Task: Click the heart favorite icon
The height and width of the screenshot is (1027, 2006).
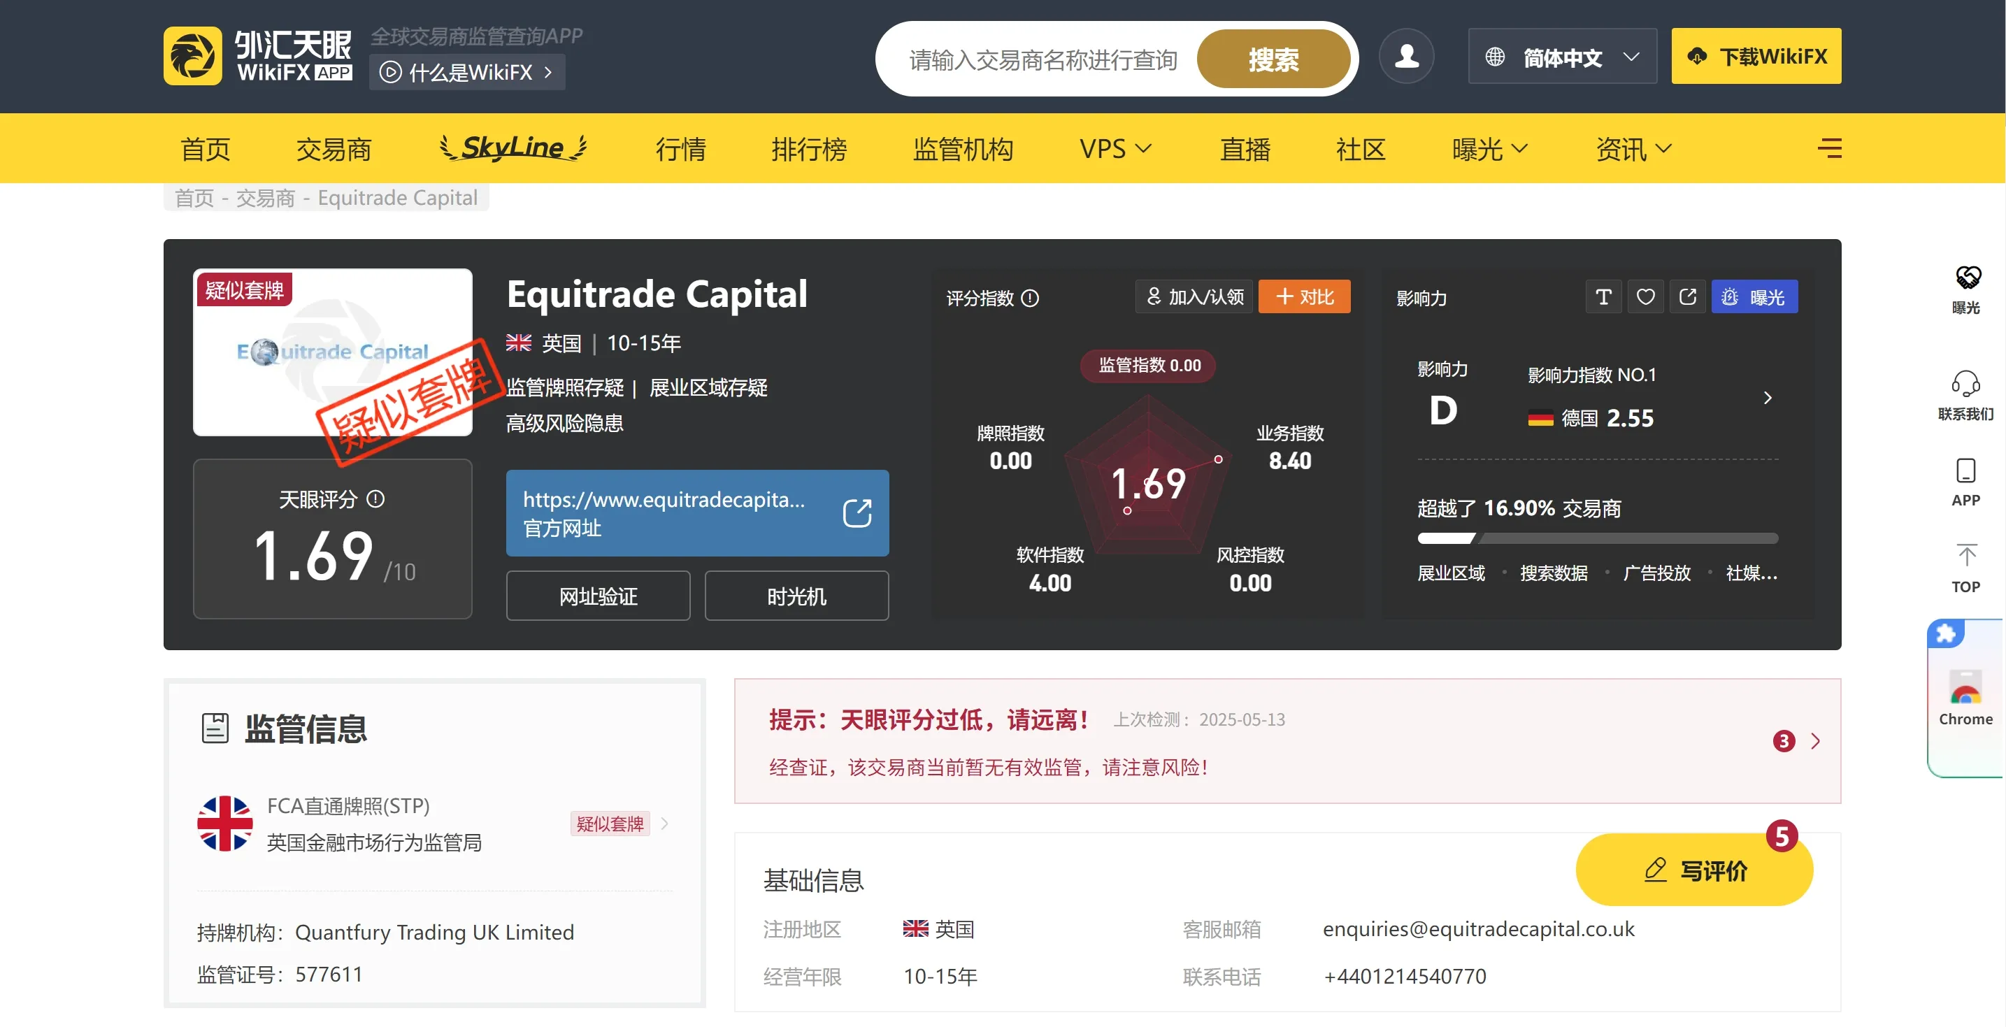Action: 1645,296
